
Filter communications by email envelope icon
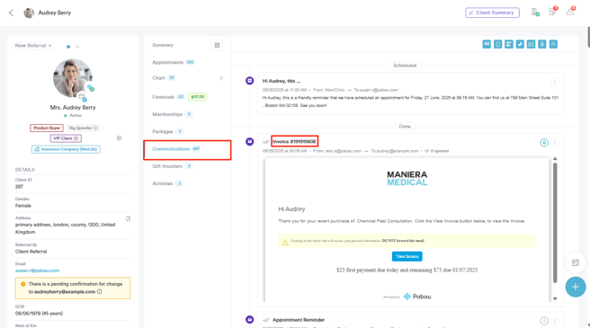(x=531, y=44)
